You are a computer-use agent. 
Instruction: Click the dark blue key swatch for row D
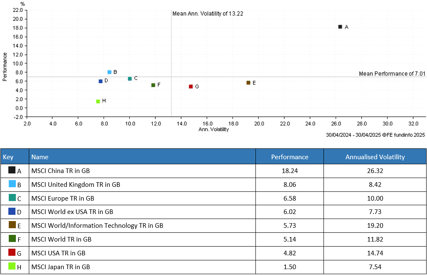(12, 211)
